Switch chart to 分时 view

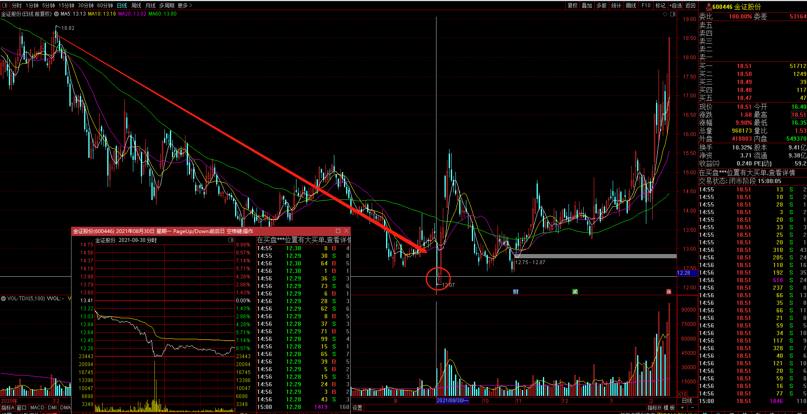point(17,5)
